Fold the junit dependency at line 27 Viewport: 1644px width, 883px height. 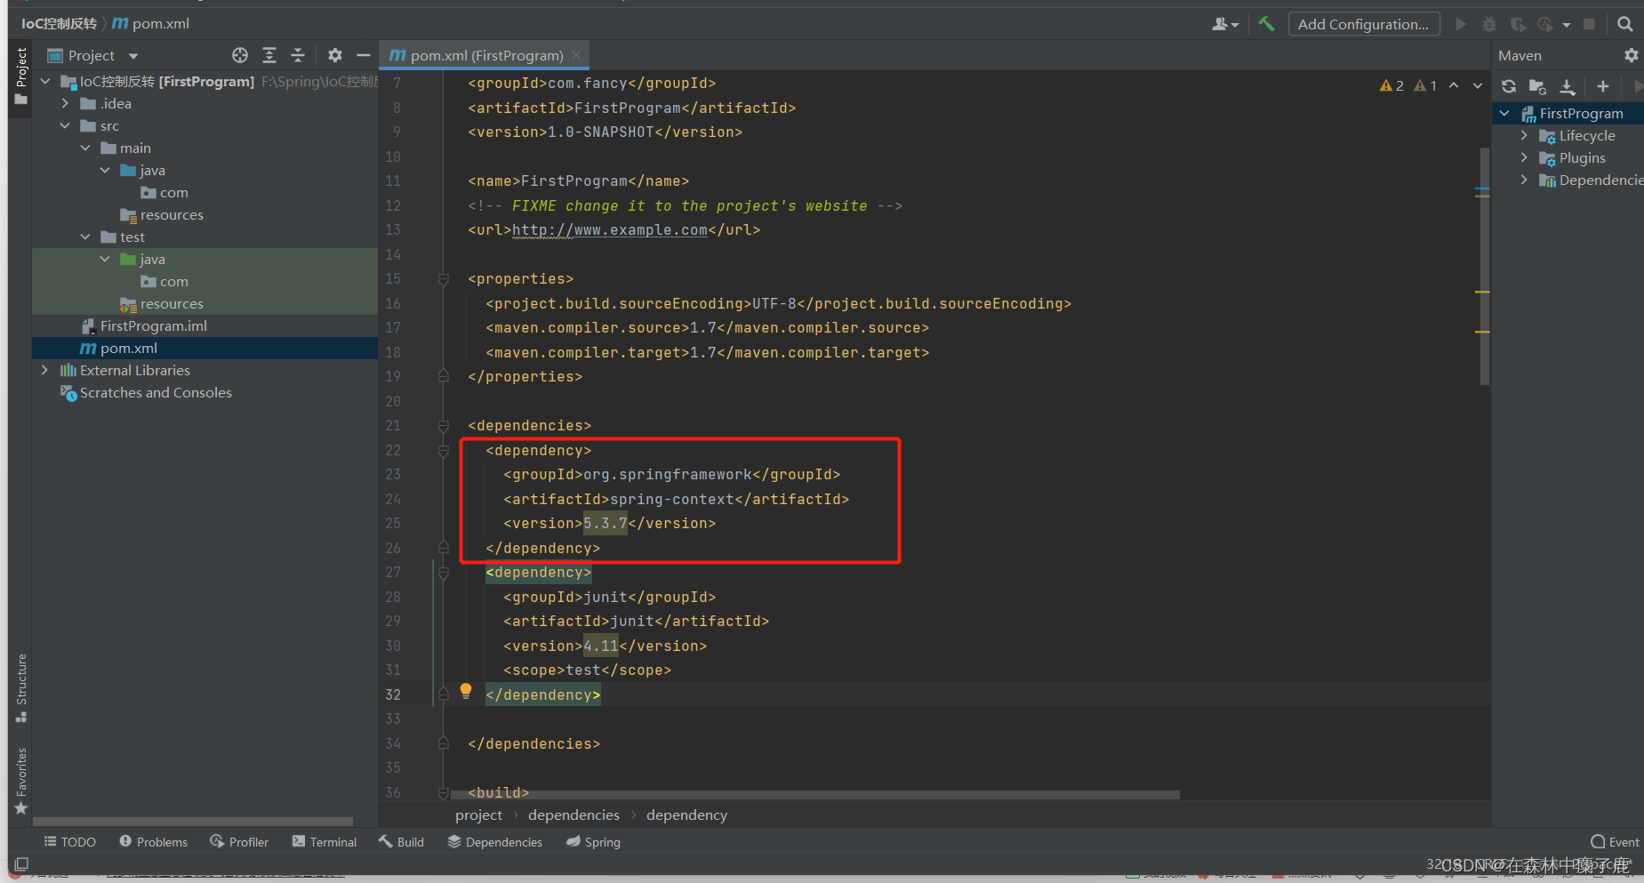tap(443, 573)
